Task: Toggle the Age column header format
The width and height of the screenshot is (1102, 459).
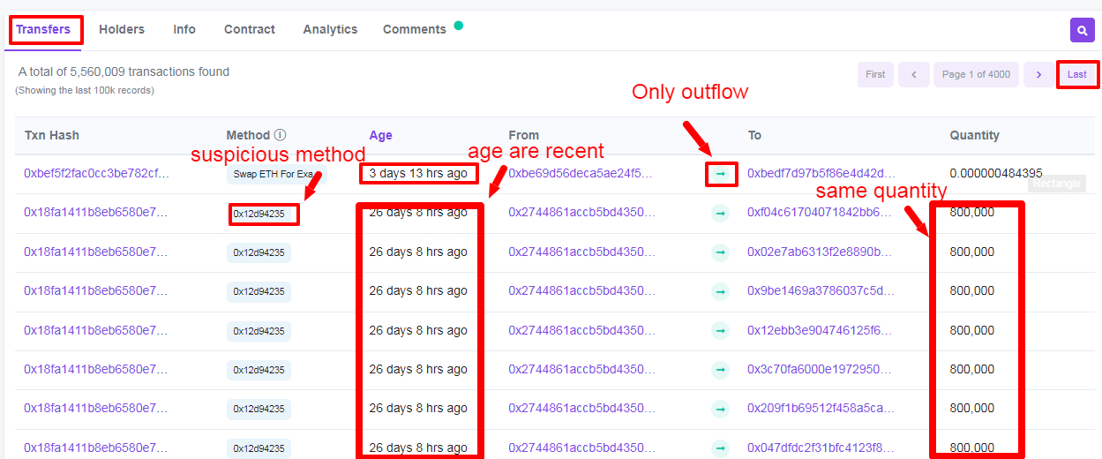Action: (380, 135)
